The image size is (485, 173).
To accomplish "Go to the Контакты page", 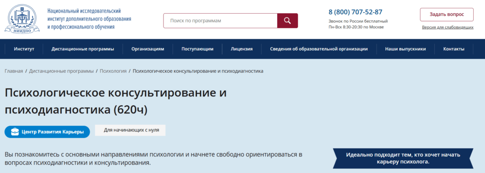I will pos(453,49).
